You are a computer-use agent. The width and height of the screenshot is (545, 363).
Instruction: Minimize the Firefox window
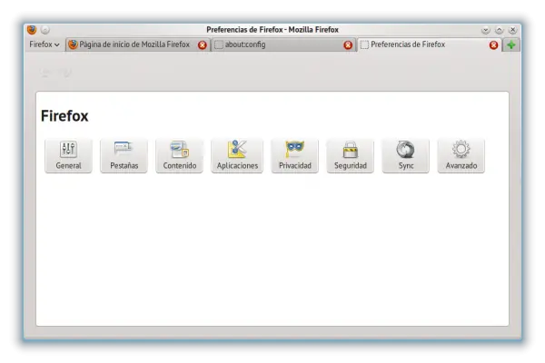(x=485, y=30)
